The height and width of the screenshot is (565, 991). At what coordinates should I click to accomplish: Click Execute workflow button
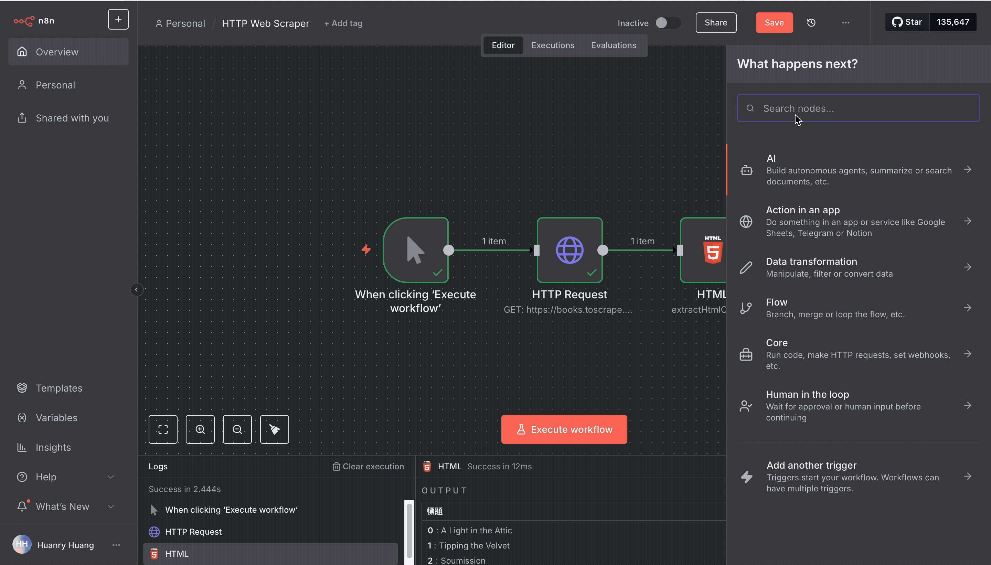(564, 429)
